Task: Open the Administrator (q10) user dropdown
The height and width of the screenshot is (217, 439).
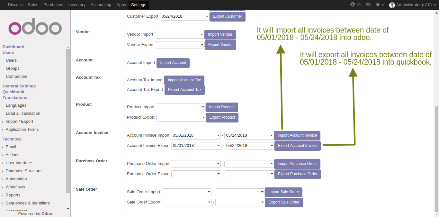Action: coord(412,5)
